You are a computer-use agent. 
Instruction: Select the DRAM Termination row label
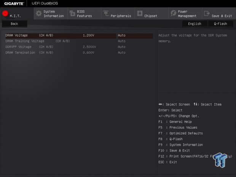(29, 53)
